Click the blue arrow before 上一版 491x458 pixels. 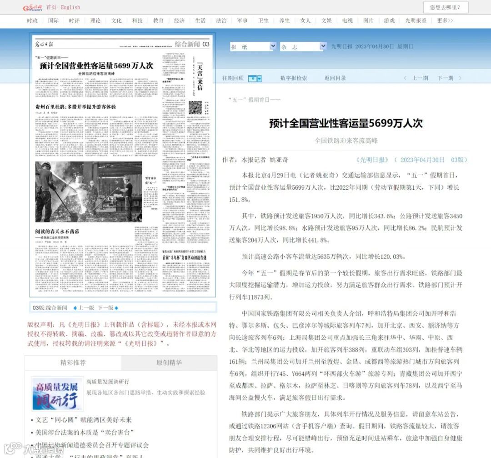point(75,308)
